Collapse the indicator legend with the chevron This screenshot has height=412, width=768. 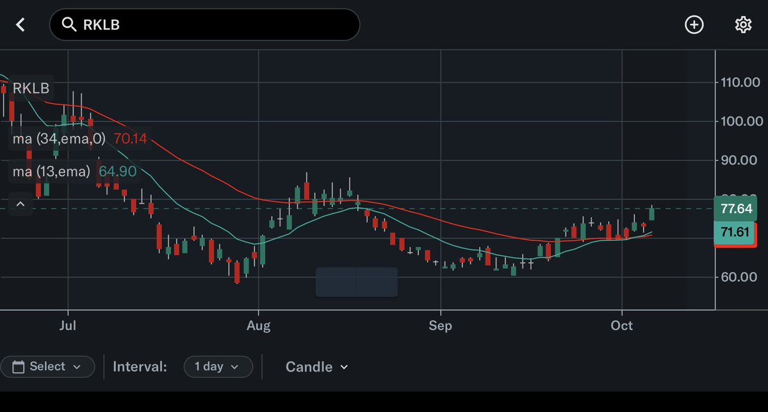[x=20, y=204]
